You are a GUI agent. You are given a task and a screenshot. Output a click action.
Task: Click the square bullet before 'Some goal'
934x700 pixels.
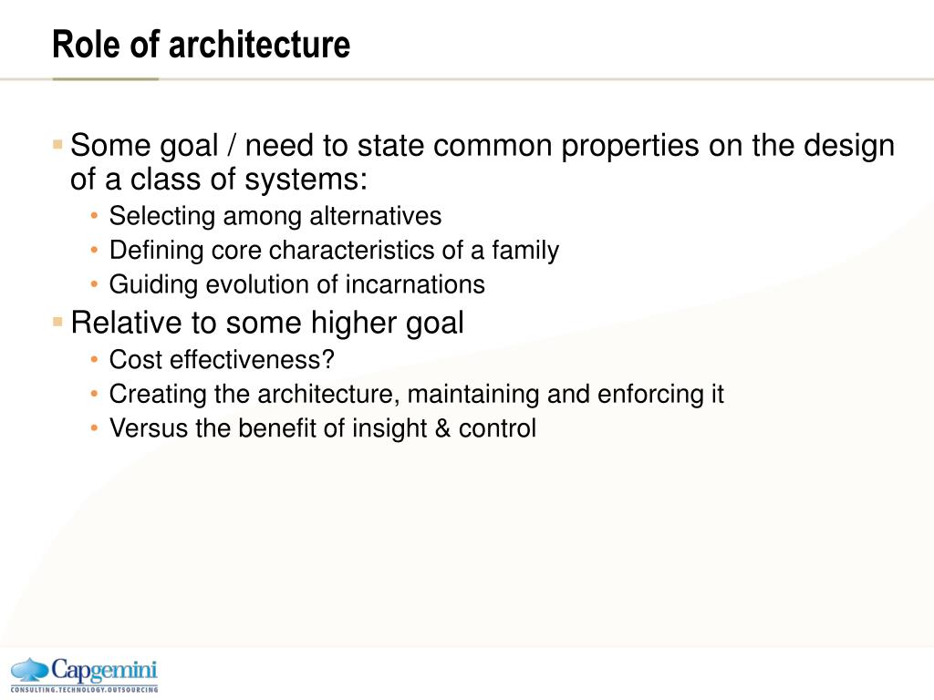coord(57,144)
